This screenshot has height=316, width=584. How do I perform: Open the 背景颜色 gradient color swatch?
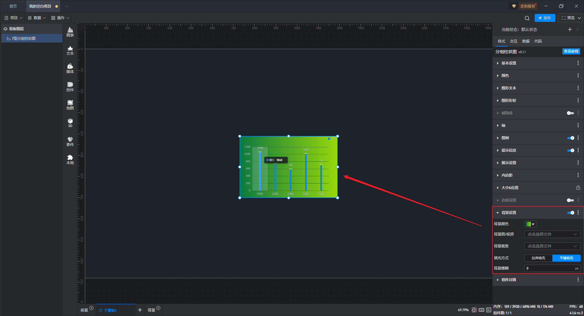coord(530,224)
